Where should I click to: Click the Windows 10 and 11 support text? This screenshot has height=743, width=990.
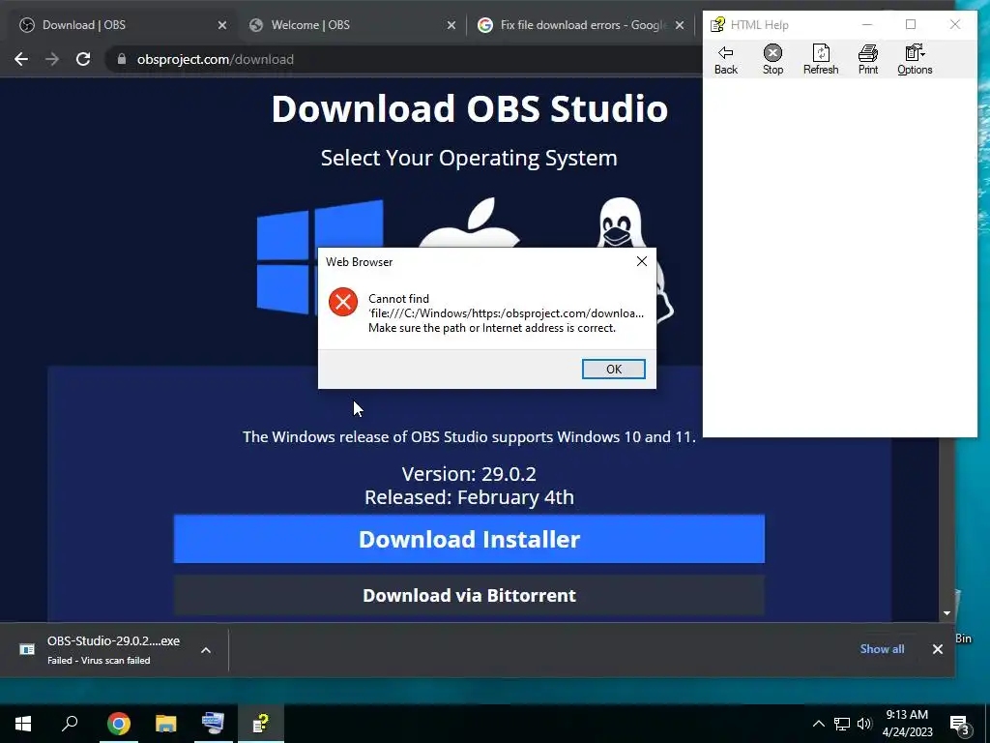pyautogui.click(x=469, y=436)
